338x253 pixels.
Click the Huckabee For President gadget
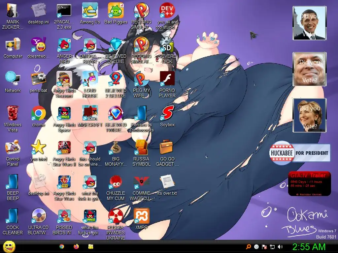point(300,153)
